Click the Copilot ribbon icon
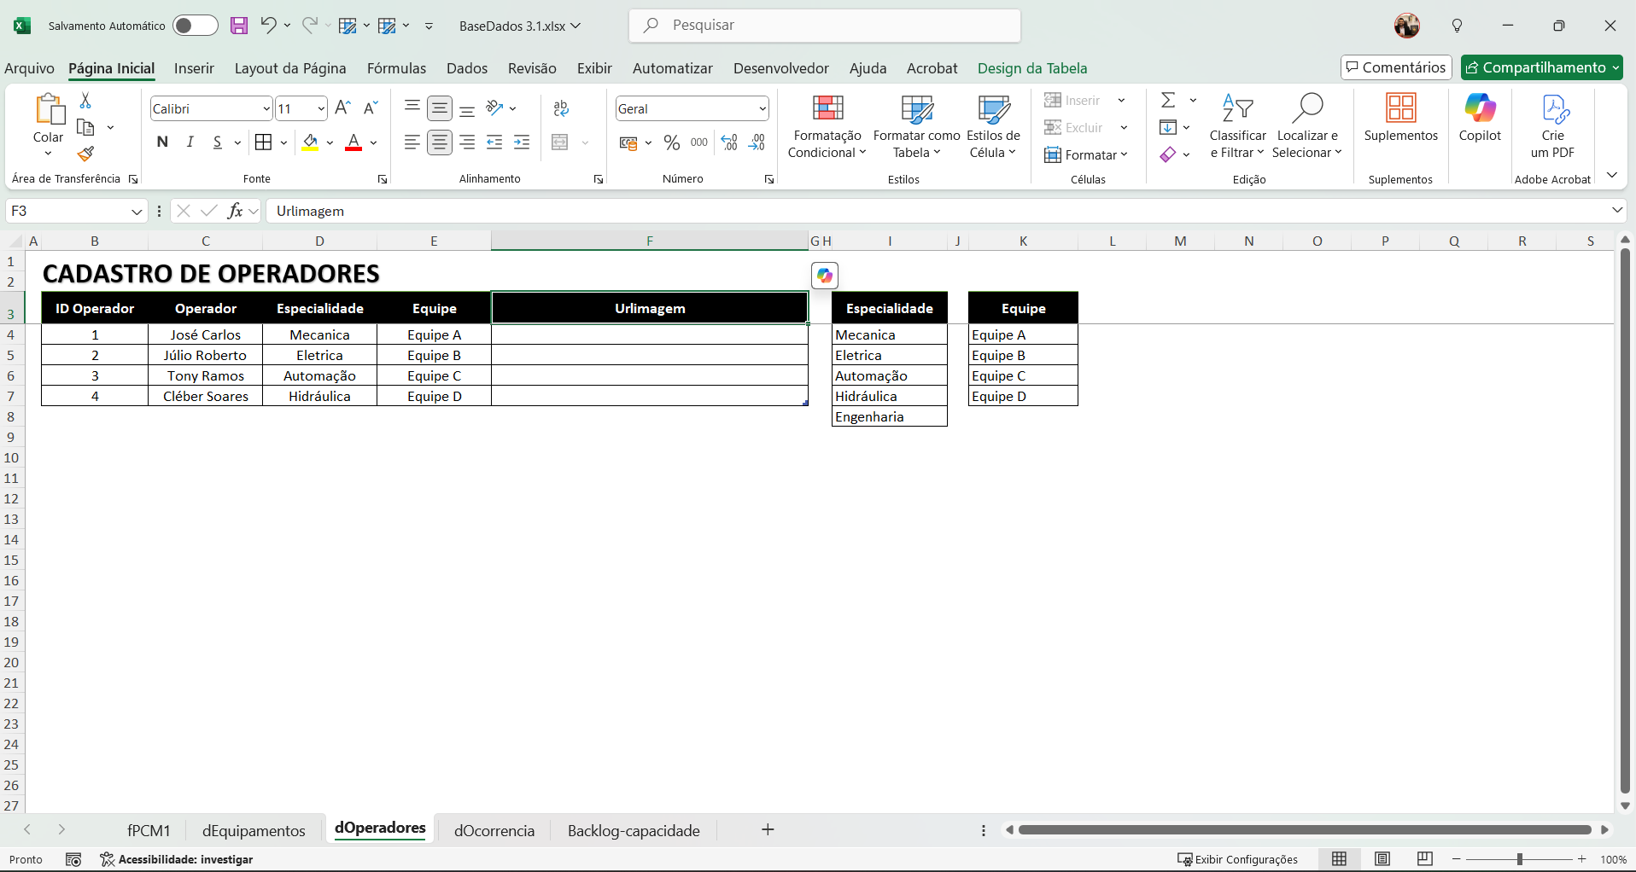This screenshot has width=1636, height=872. 1479,118
